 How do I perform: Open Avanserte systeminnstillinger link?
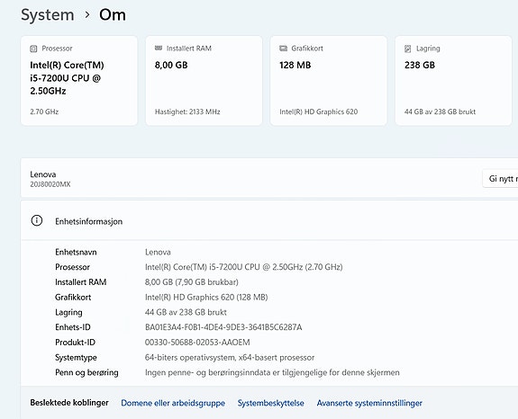click(369, 403)
